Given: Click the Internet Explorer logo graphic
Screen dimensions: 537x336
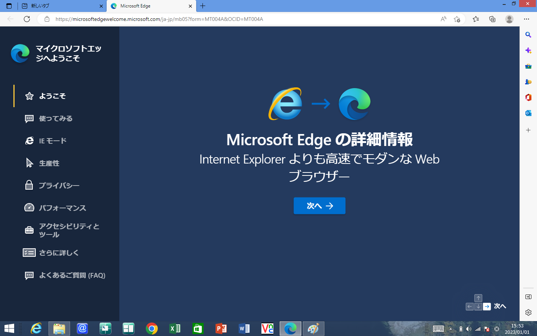Looking at the screenshot, I should tap(285, 104).
